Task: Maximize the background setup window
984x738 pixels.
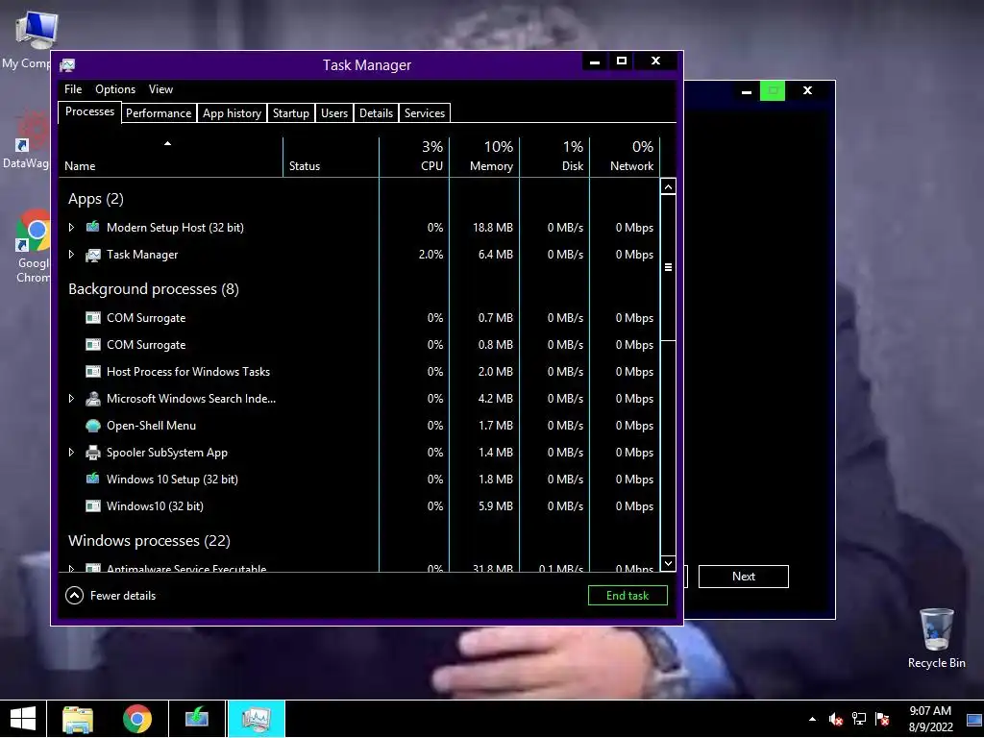Action: (x=773, y=91)
